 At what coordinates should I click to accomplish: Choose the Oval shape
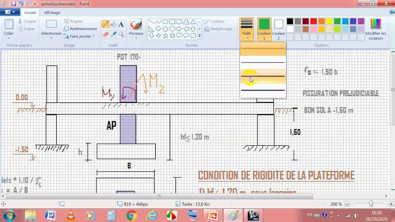tap(165, 22)
